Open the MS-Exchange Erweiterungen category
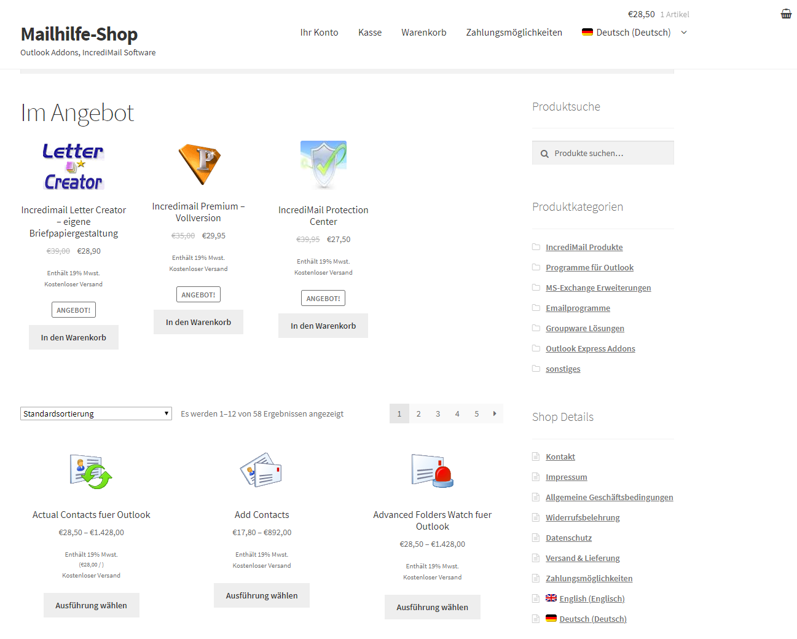The width and height of the screenshot is (797, 639). tap(599, 288)
